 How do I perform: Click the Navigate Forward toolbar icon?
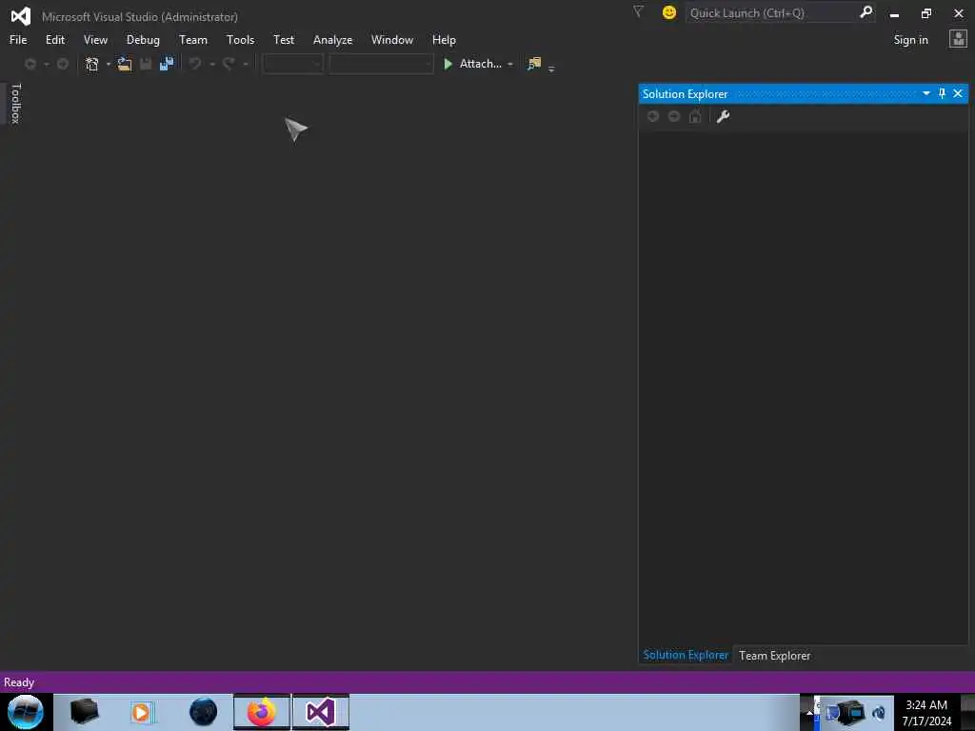[63, 64]
